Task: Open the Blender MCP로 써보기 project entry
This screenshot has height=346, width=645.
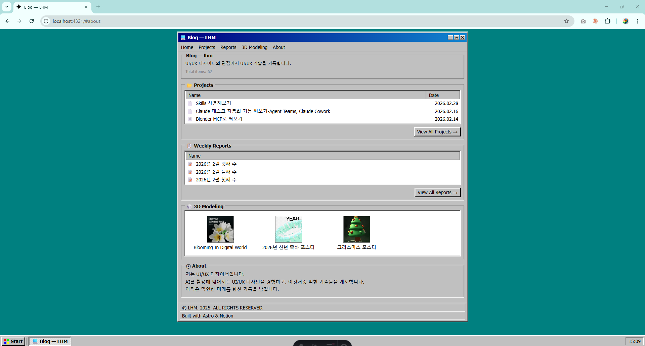Action: [219, 119]
